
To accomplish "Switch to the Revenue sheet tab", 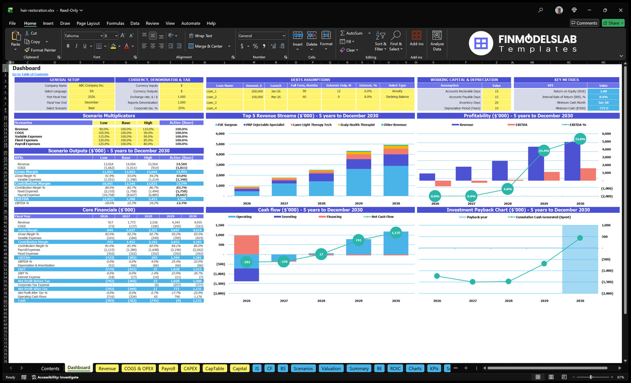I will click(107, 368).
